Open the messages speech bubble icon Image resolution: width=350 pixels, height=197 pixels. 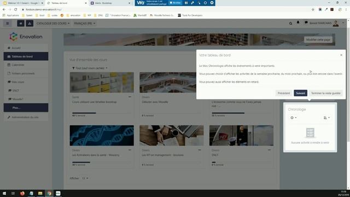tap(306, 22)
